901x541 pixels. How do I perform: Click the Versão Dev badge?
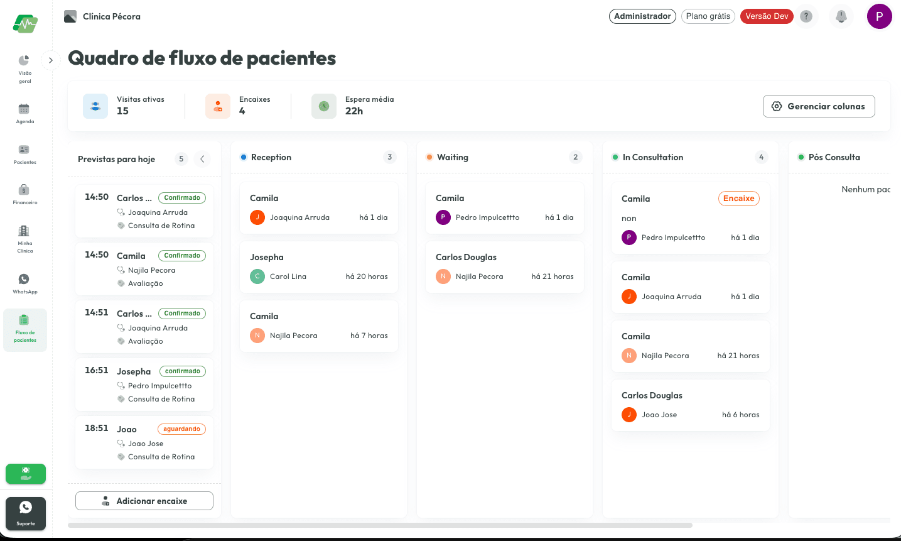[x=767, y=16]
